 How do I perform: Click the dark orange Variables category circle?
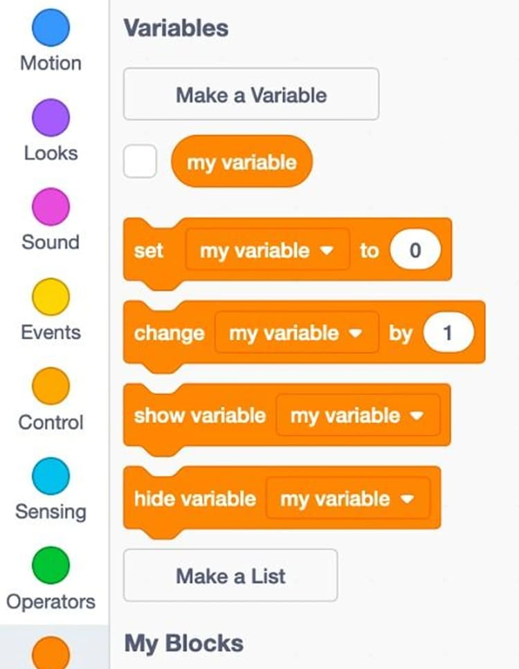point(51,653)
